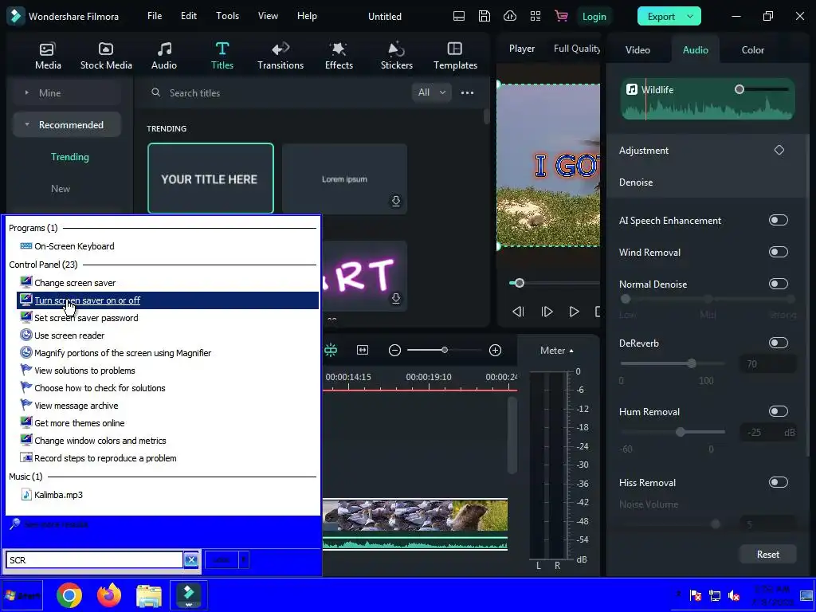Open Google Chrome from taskbar
This screenshot has width=816, height=612.
(69, 594)
